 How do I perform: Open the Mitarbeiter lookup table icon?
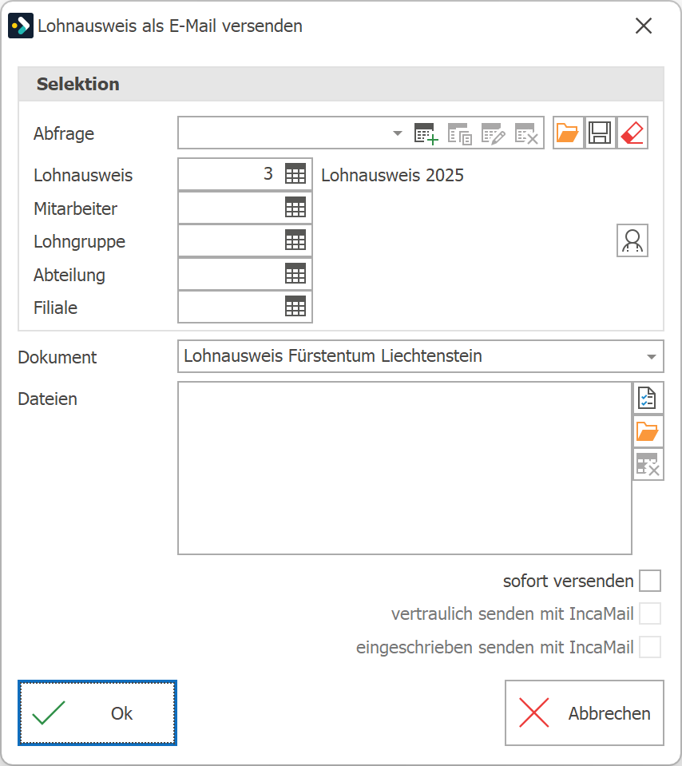click(x=295, y=207)
